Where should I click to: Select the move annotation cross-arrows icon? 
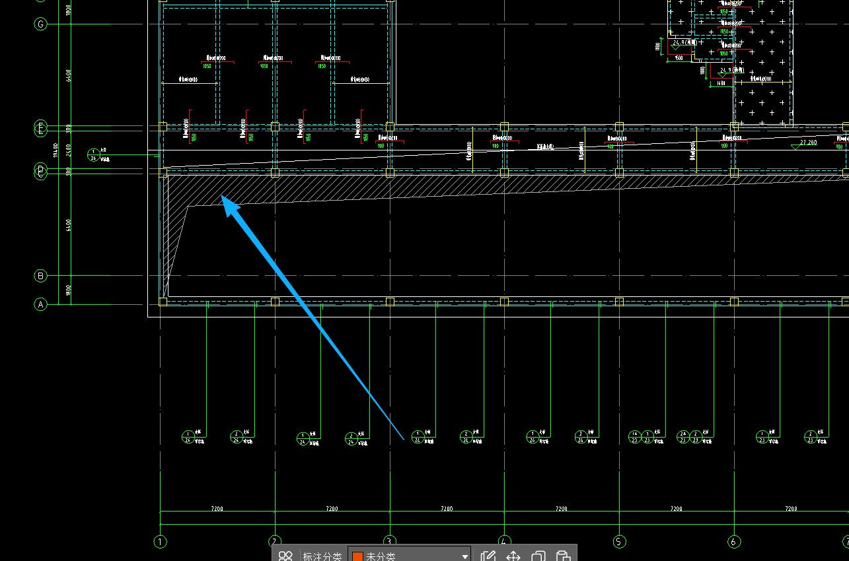(x=513, y=556)
